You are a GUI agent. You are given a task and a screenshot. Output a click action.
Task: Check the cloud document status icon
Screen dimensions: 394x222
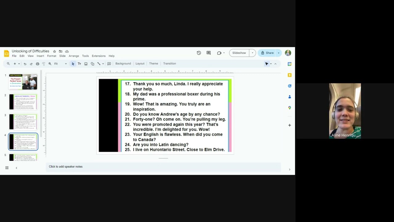(67, 51)
